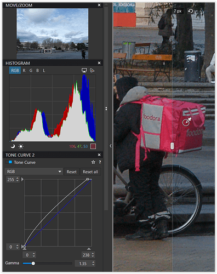217x274 pixels.
Task: Select the input white point triangle below curve
Action: pos(89,249)
